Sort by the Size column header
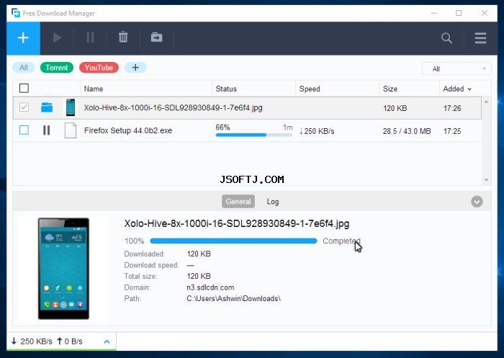The height and width of the screenshot is (358, 504). coord(390,89)
